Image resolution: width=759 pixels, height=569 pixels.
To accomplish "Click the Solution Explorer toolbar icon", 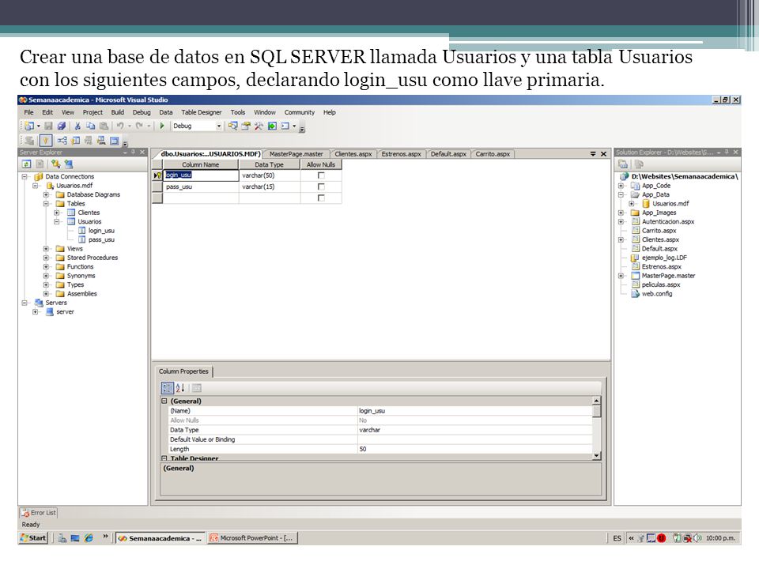I will pyautogui.click(x=232, y=126).
